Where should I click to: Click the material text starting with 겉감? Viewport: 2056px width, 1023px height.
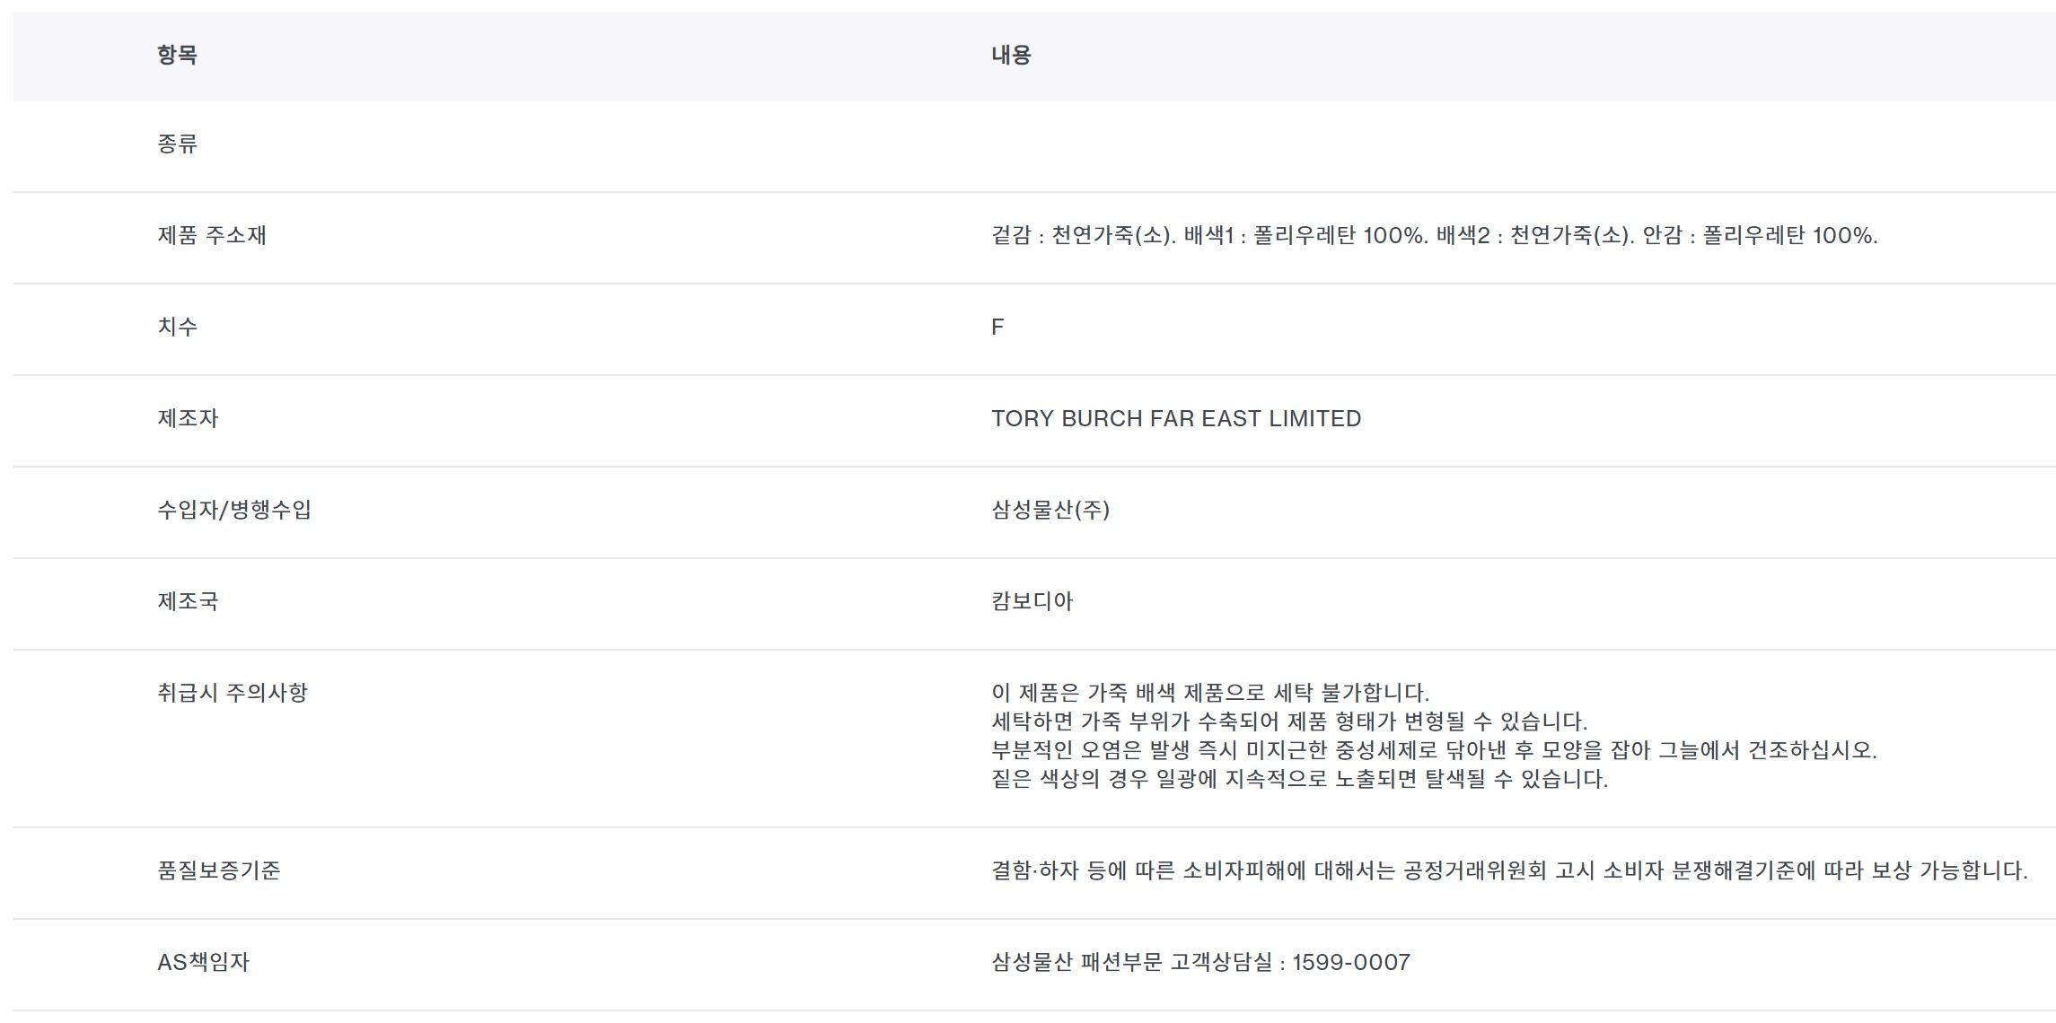click(1434, 235)
